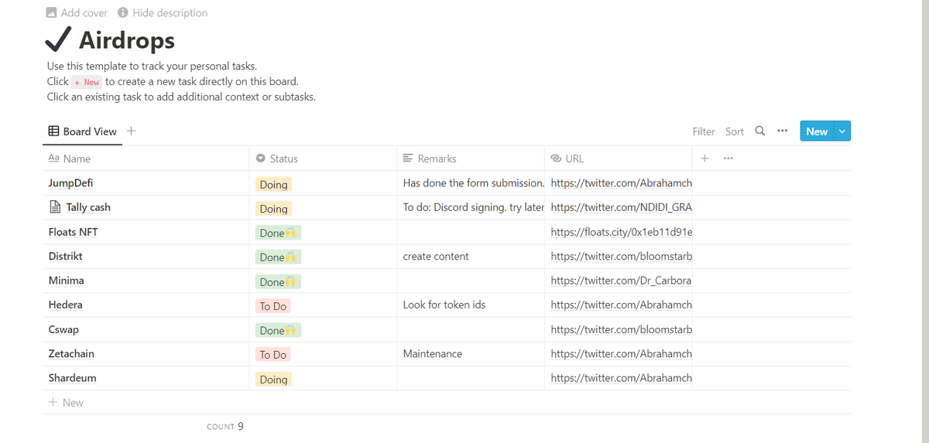Open the Status column header menu
The image size is (929, 443).
pyautogui.click(x=323, y=158)
